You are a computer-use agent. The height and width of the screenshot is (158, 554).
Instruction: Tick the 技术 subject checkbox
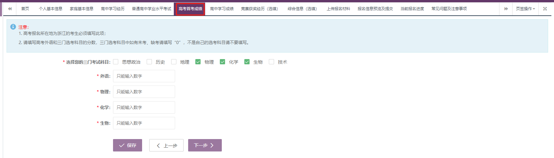click(x=271, y=62)
